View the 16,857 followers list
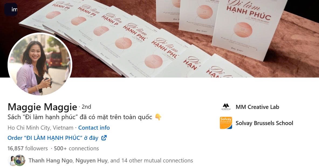 (28, 148)
